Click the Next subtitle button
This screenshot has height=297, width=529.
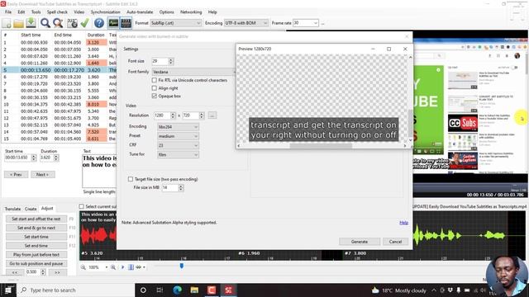pyautogui.click(x=42, y=174)
